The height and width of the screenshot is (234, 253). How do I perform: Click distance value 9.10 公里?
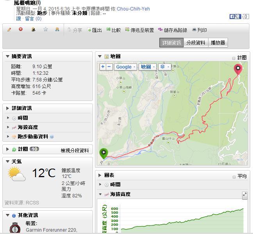coord(42,66)
